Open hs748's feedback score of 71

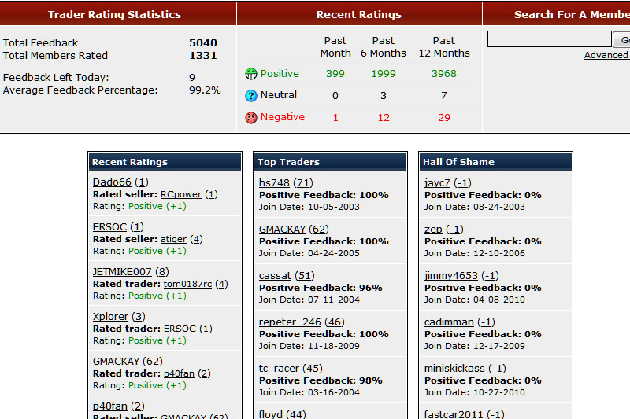(x=303, y=183)
